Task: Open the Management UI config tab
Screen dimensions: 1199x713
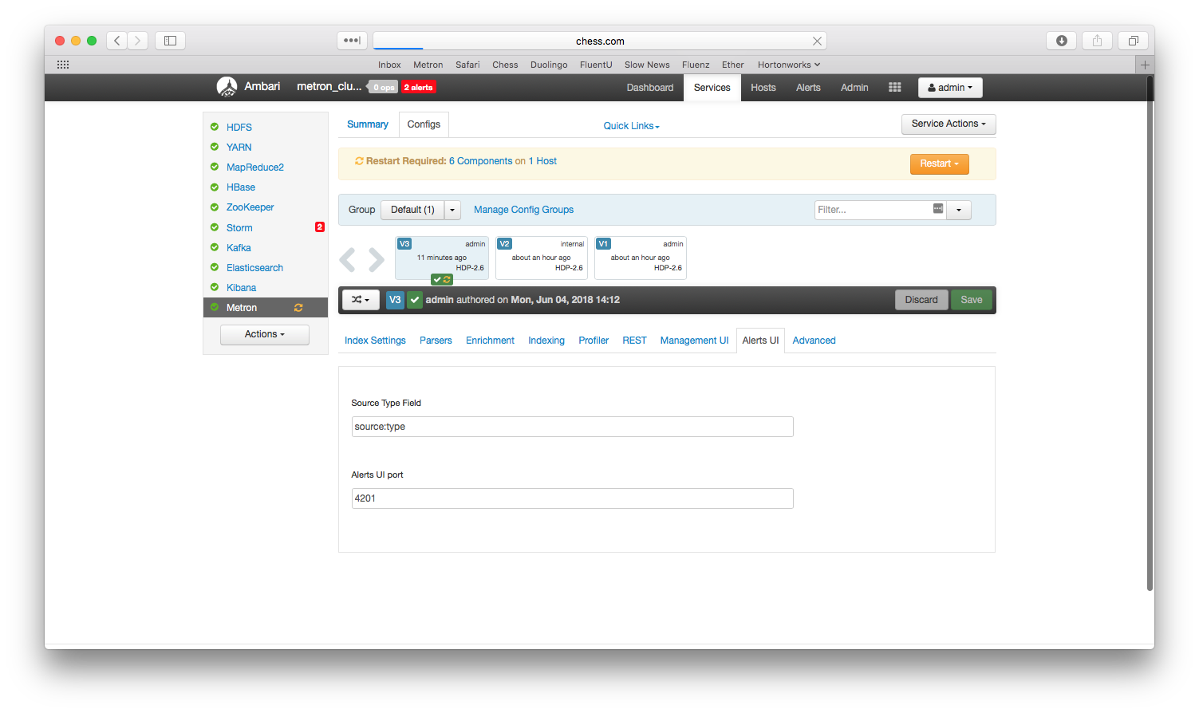Action: click(x=694, y=341)
